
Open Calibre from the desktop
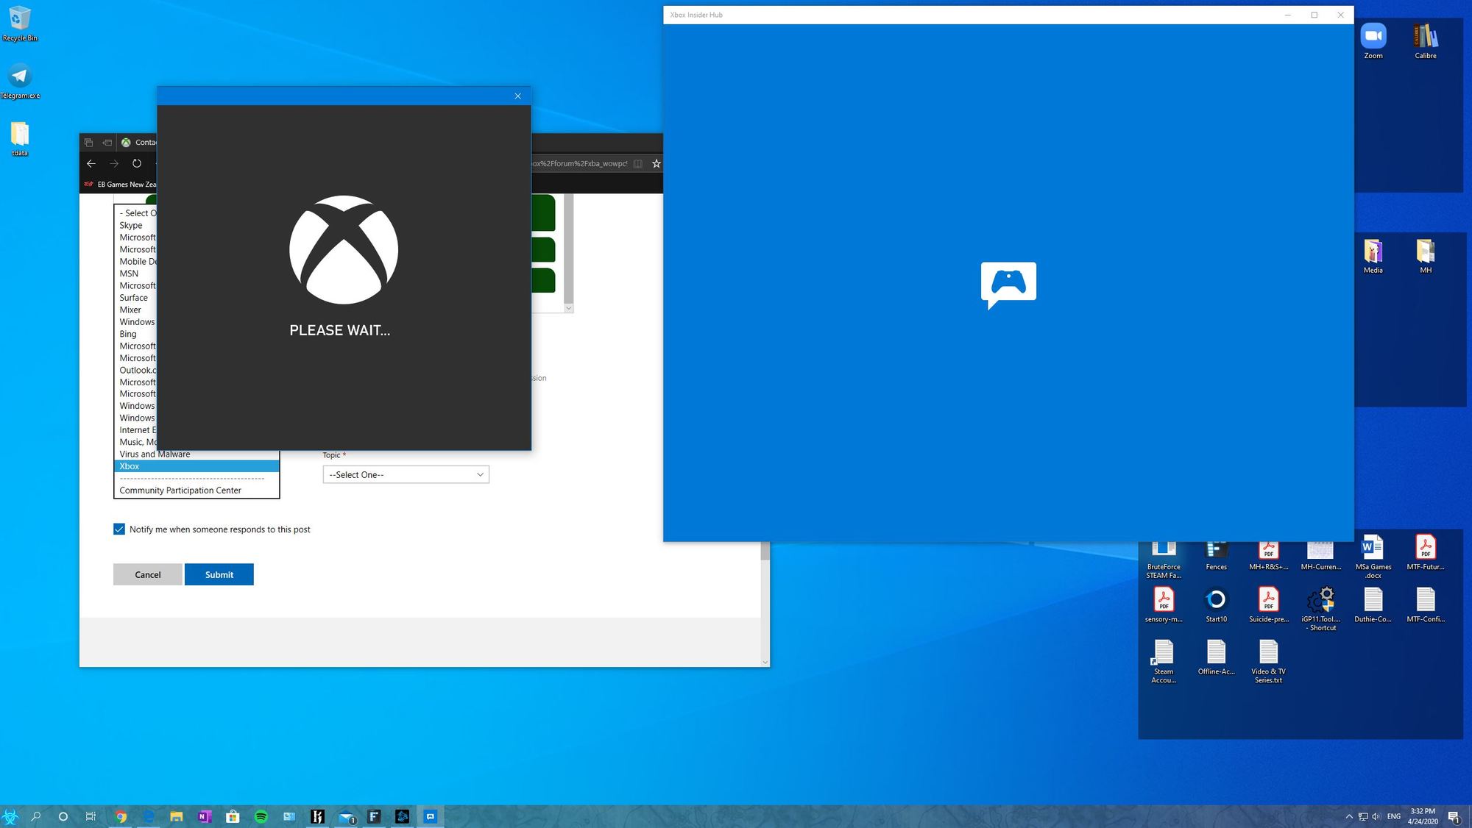tap(1426, 37)
